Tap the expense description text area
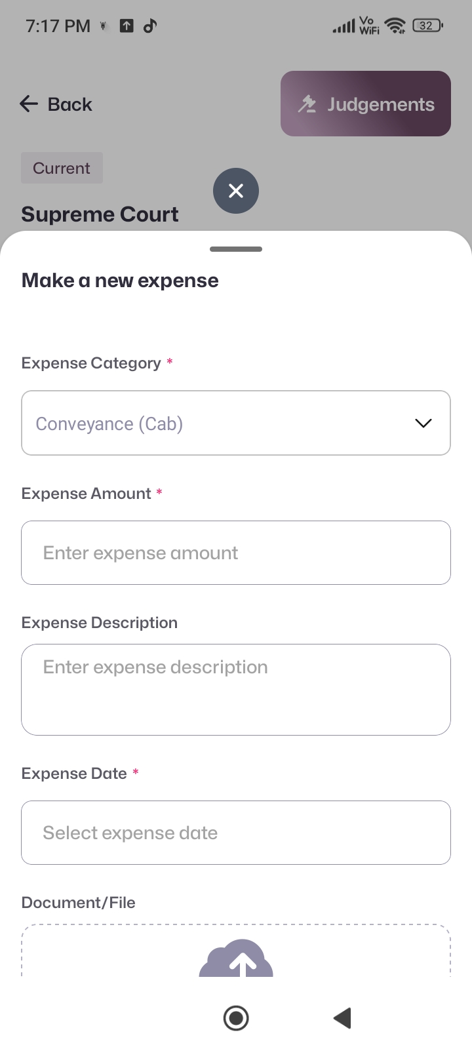 pos(236,689)
